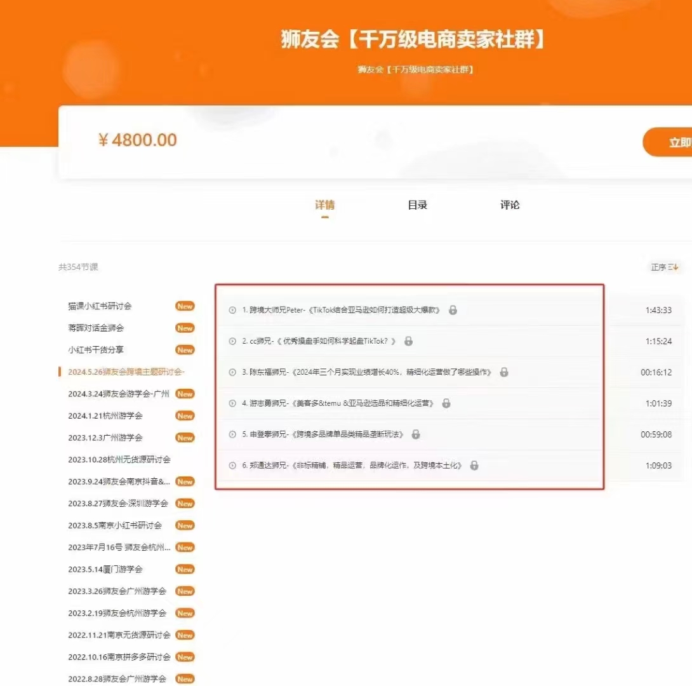Viewport: 692px width, 686px height.
Task: Click the play icon beside lesson 1 跨境大师兄Peter
Action: (232, 311)
